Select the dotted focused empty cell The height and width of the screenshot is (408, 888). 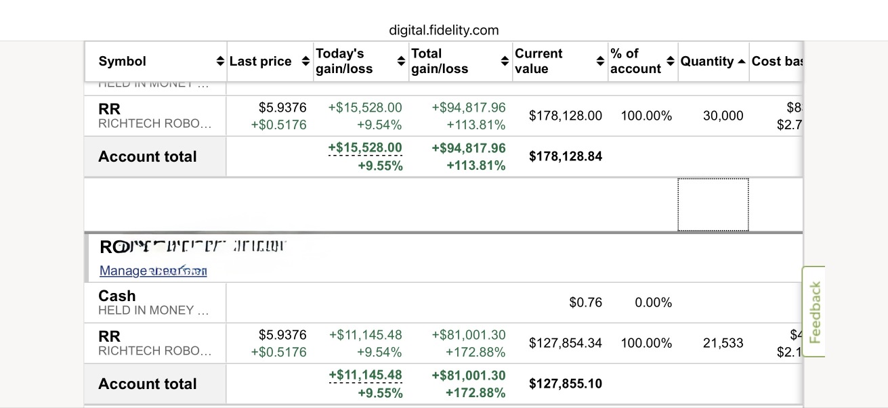point(713,204)
